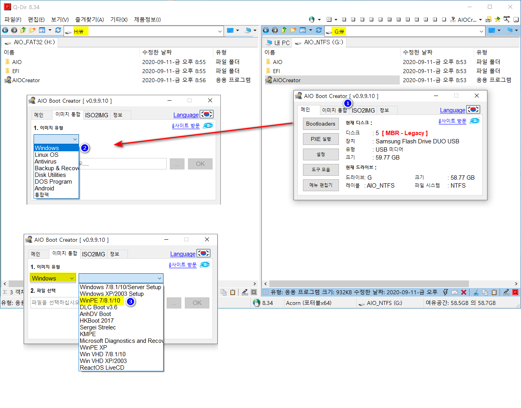Select DLC Boot v3.6 in dropdown list
This screenshot has width=521, height=408.
[x=121, y=307]
